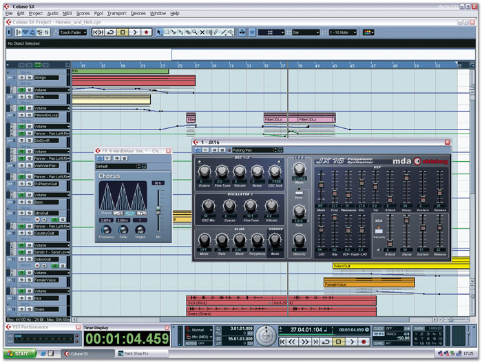Screen dimensions: 482x363
Task: Select the Object Selection arrow tool
Action: (159, 32)
